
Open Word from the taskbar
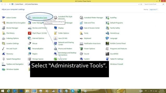pyautogui.click(x=60, y=91)
